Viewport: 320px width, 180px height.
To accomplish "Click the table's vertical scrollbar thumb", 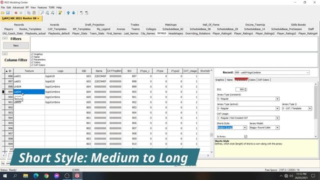I will tap(211, 135).
